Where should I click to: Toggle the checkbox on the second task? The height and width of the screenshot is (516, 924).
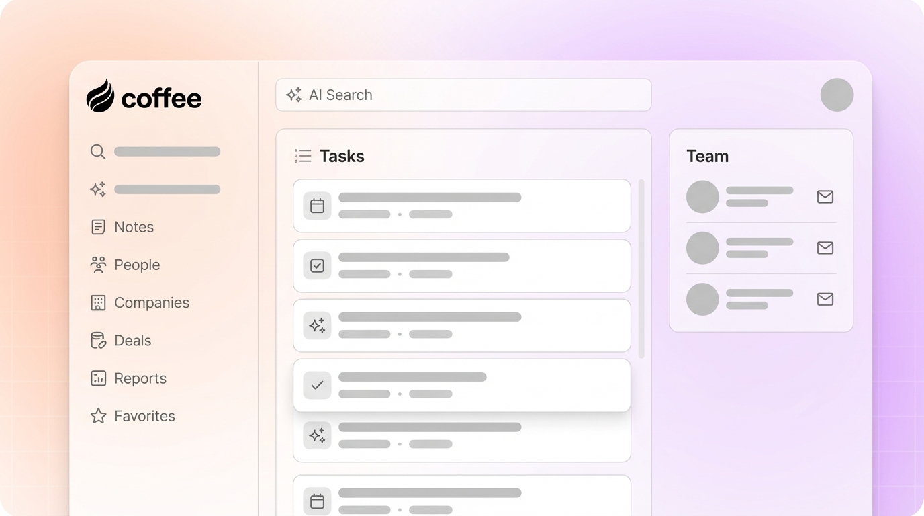(317, 265)
